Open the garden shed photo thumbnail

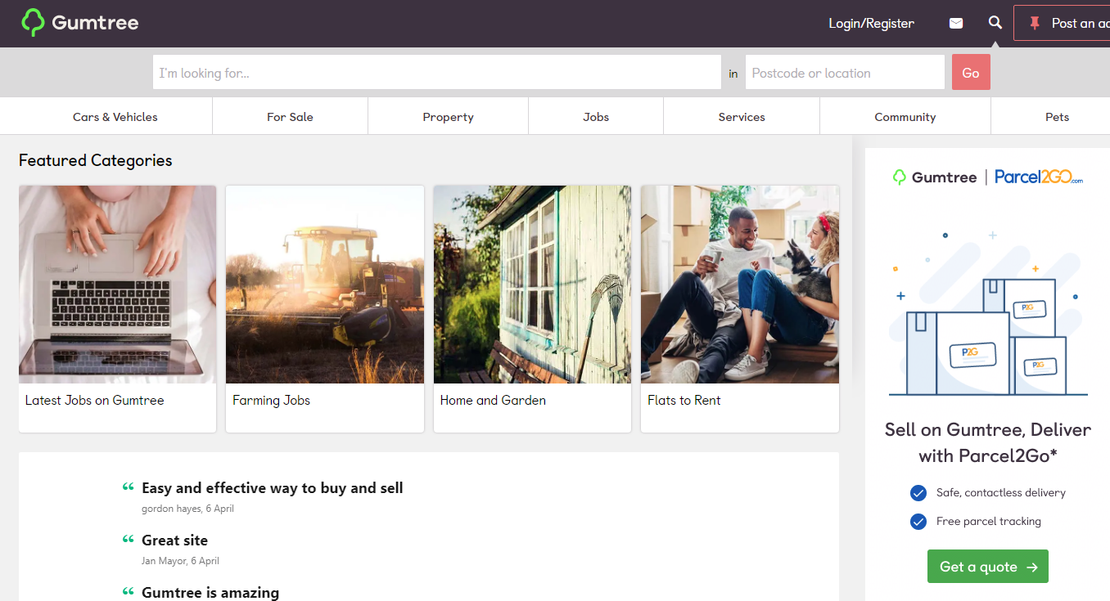532,285
